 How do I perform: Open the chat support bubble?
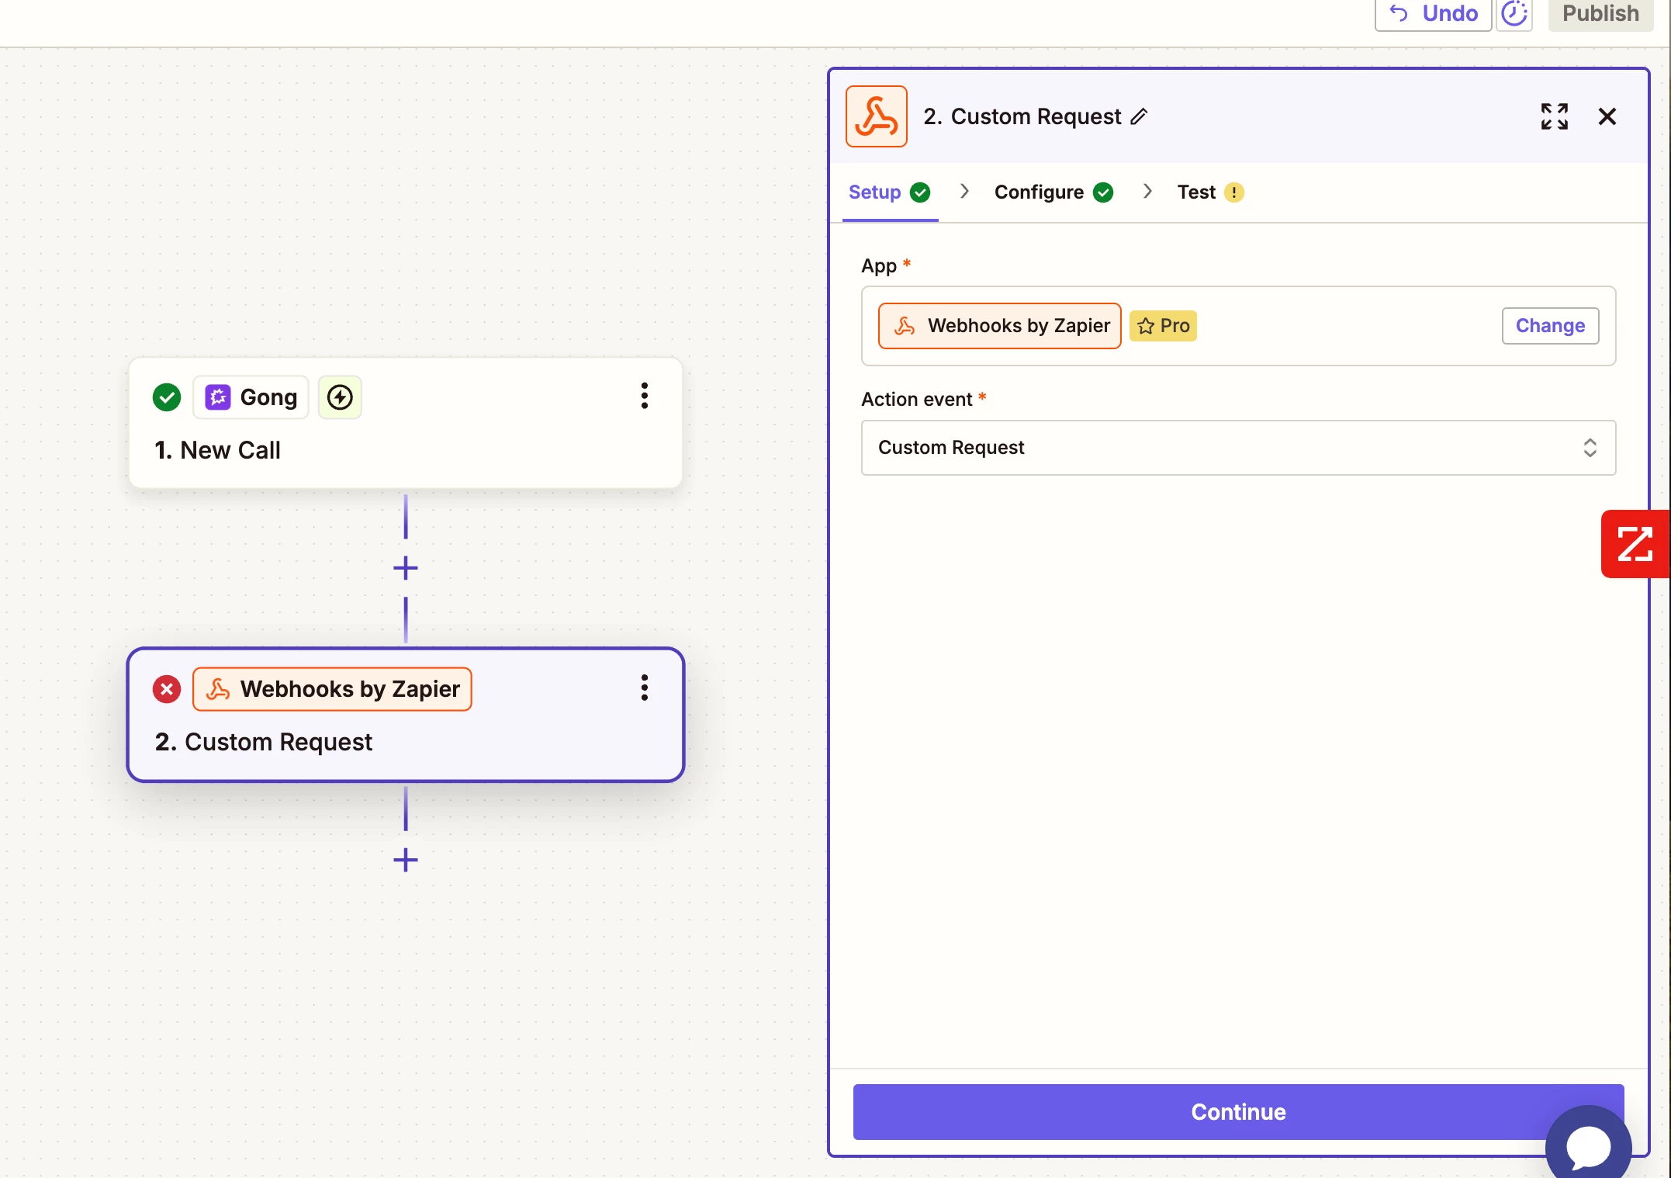point(1588,1145)
